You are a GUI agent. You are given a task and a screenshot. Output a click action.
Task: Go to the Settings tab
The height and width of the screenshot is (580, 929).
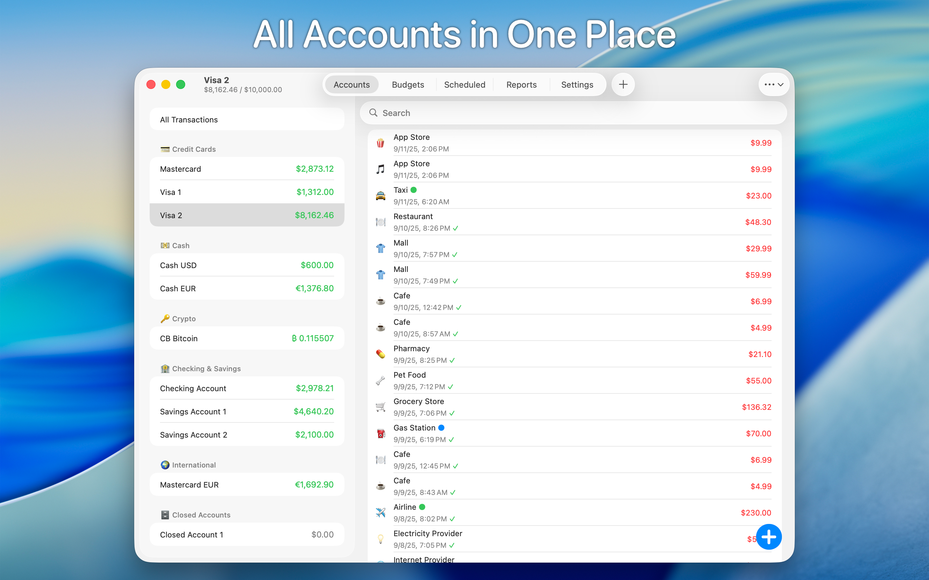pos(577,84)
